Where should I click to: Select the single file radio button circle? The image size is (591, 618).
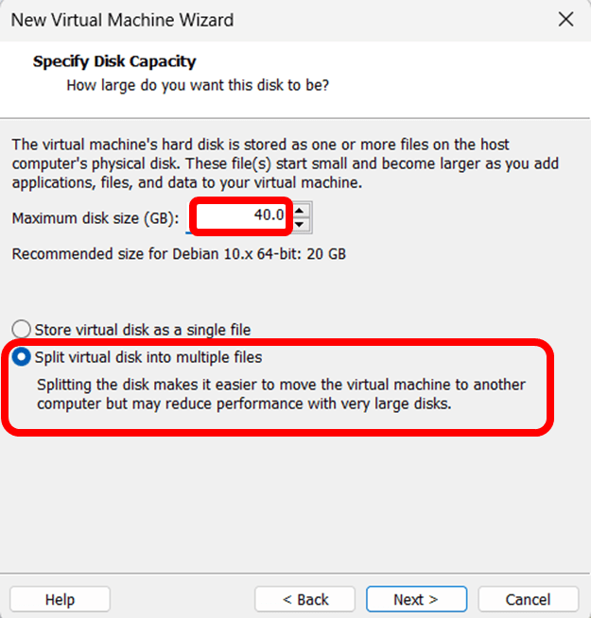(22, 330)
